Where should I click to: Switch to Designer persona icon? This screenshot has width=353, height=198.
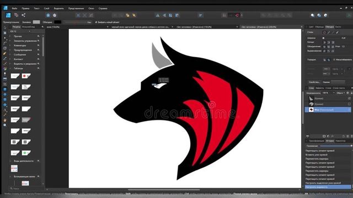pyautogui.click(x=8, y=15)
